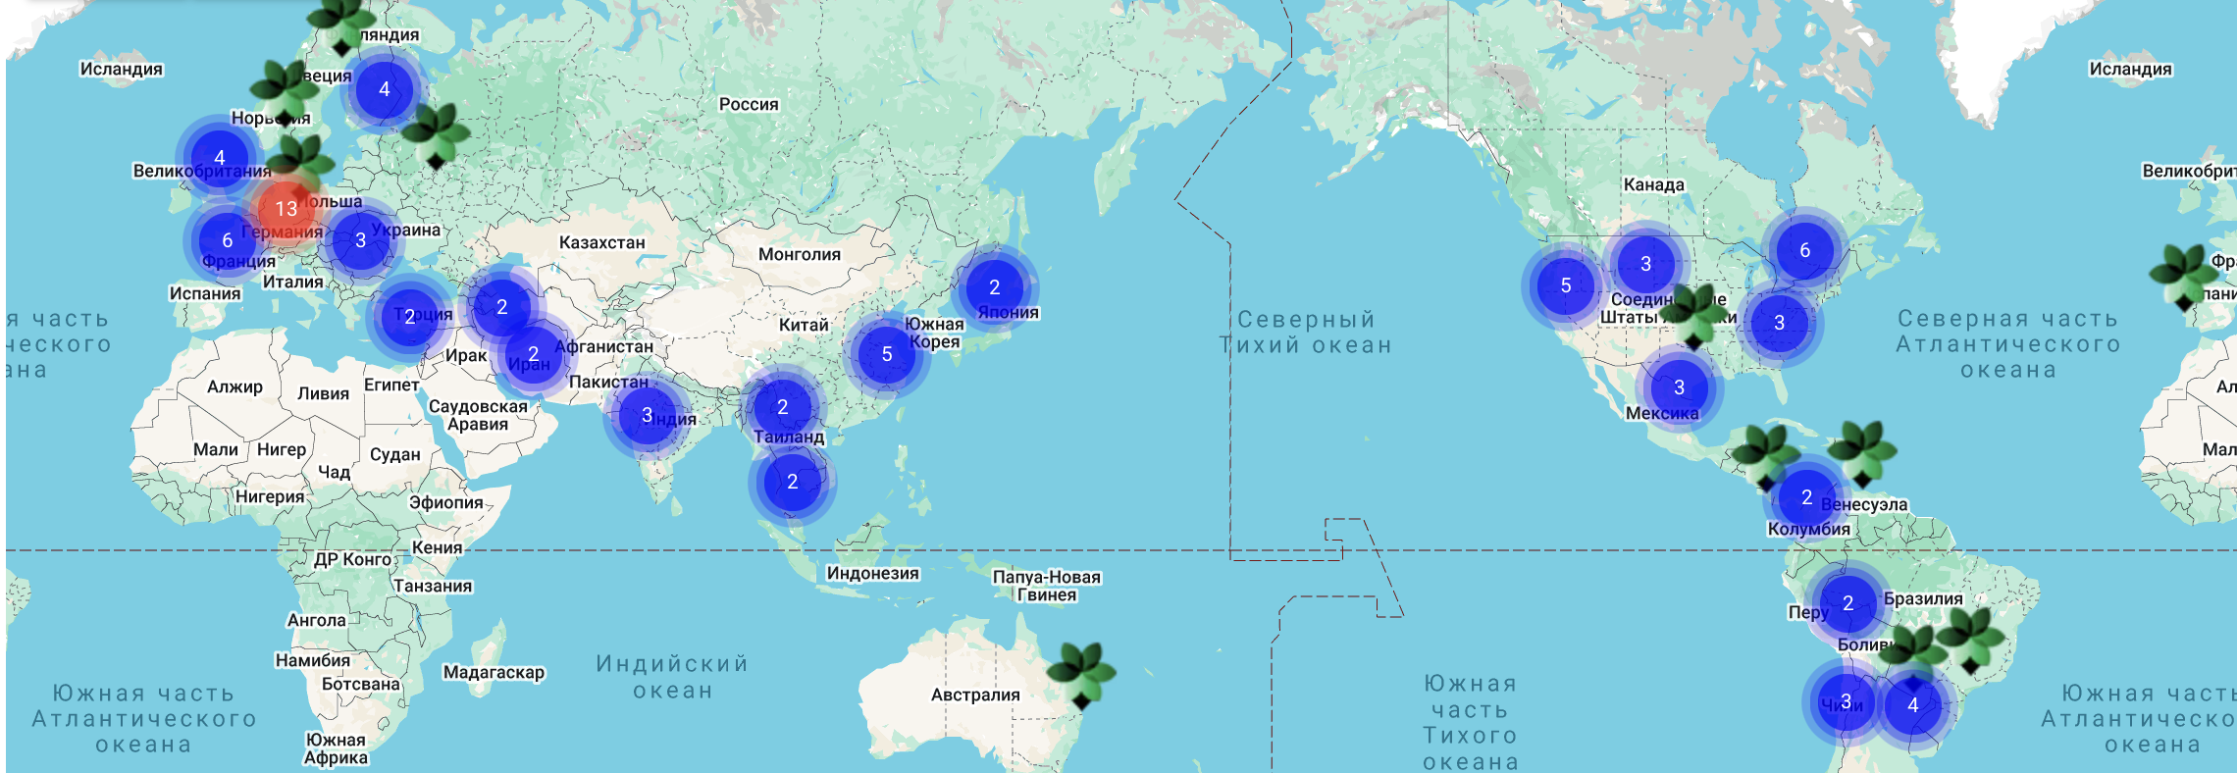Open the 4 cluster over Great Britain
The width and height of the screenshot is (2237, 773).
pyautogui.click(x=220, y=158)
